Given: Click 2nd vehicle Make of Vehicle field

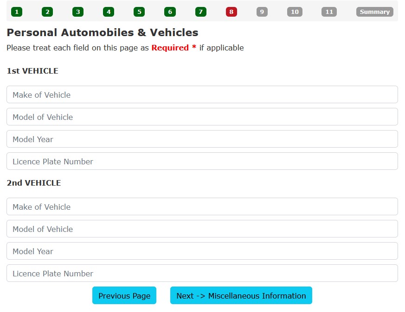Looking at the screenshot, I should 202,206.
